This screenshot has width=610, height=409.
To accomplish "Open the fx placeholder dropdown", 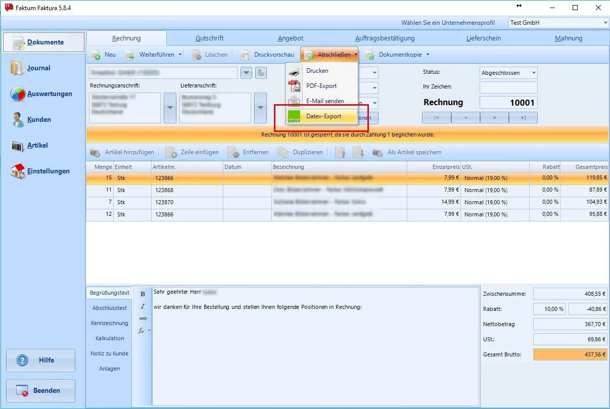I will click(144, 331).
